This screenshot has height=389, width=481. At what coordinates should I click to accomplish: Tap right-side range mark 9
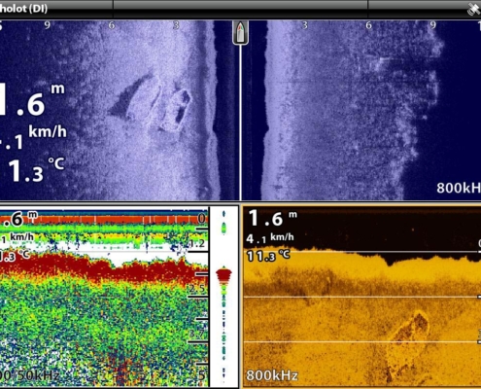[432, 25]
